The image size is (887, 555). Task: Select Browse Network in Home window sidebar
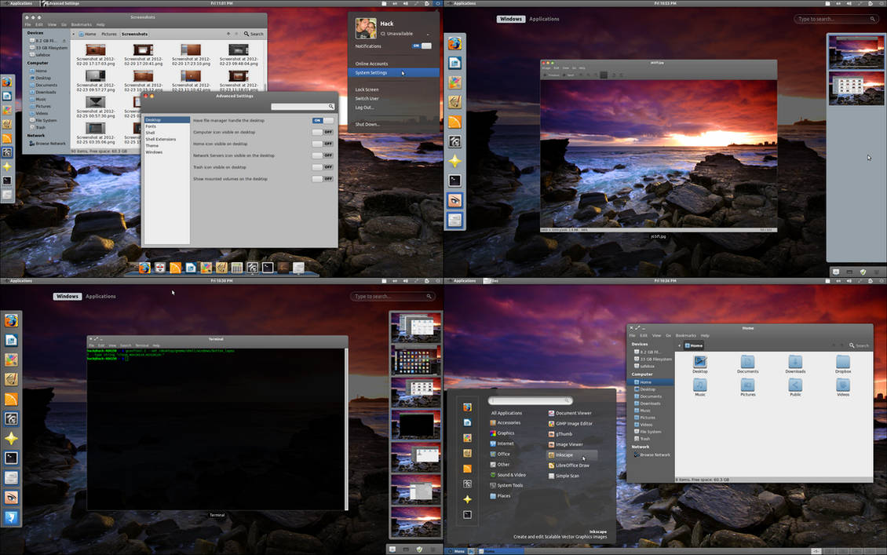tap(652, 455)
